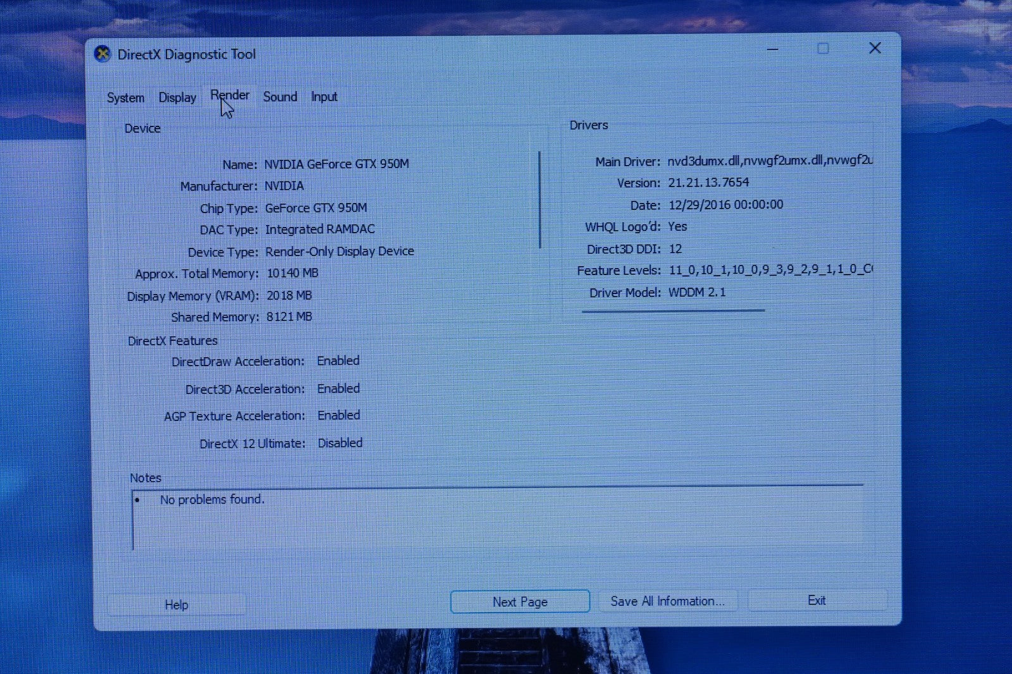
Task: Select the Driver Model WDDM 2.1 value
Action: 696,291
